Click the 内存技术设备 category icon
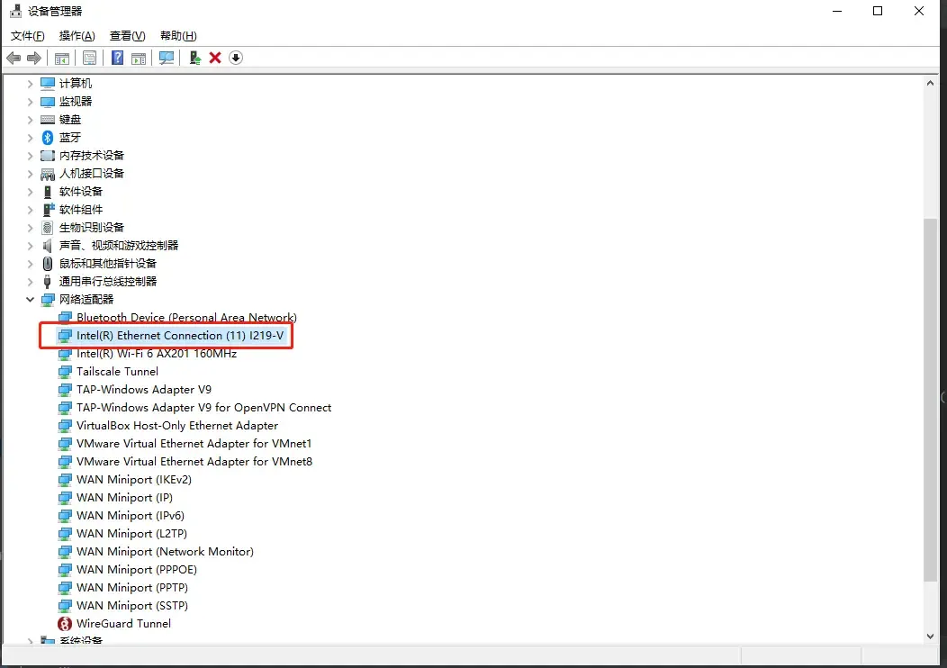This screenshot has width=947, height=668. pyautogui.click(x=48, y=156)
